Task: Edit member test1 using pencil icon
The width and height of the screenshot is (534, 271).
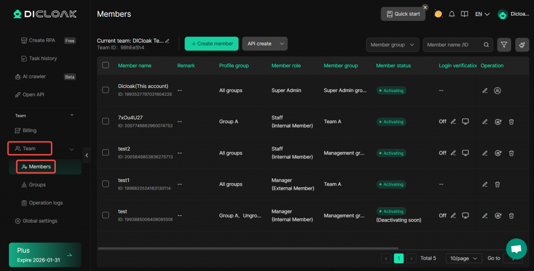Action: click(485, 184)
